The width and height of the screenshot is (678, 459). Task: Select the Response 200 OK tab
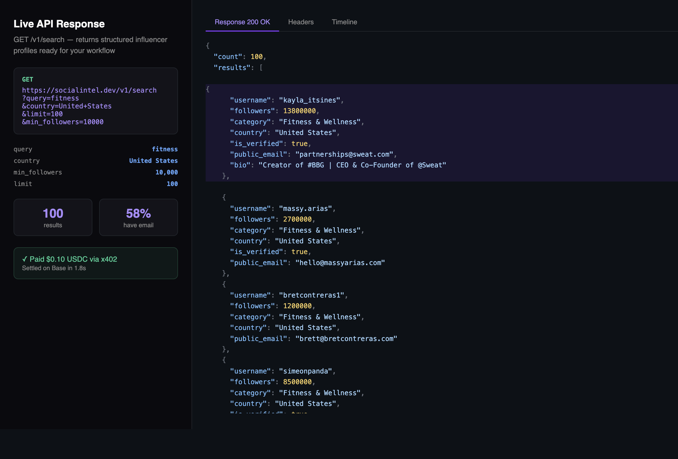coord(242,22)
